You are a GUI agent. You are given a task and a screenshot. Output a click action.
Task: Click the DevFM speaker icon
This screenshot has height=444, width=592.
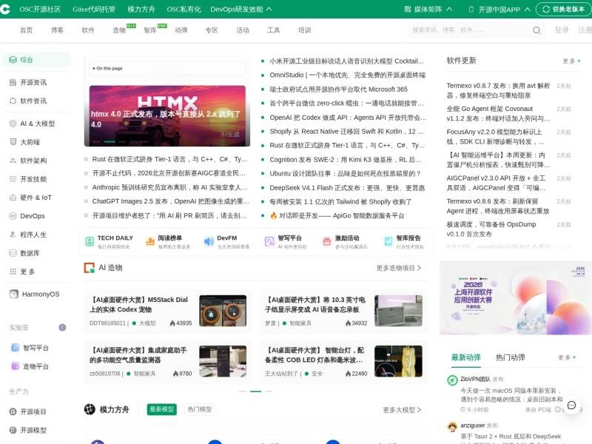pyautogui.click(x=209, y=242)
